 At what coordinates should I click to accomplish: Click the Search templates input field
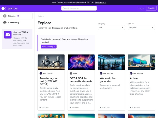tap(79, 8)
